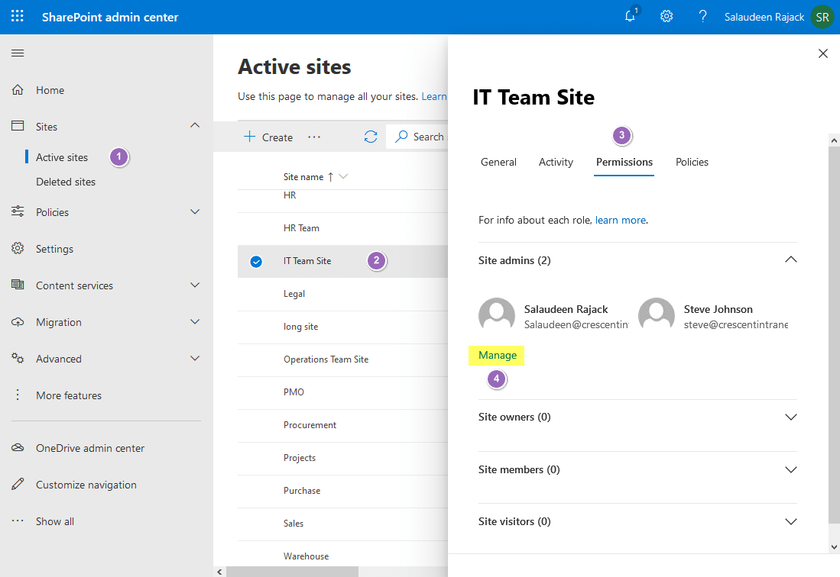Click the site list horizontal scrollbar
The image size is (840, 577).
[292, 572]
